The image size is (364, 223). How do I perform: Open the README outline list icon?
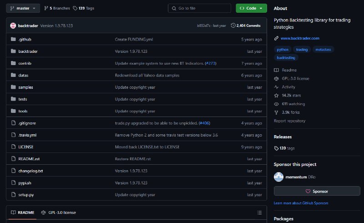259,213
